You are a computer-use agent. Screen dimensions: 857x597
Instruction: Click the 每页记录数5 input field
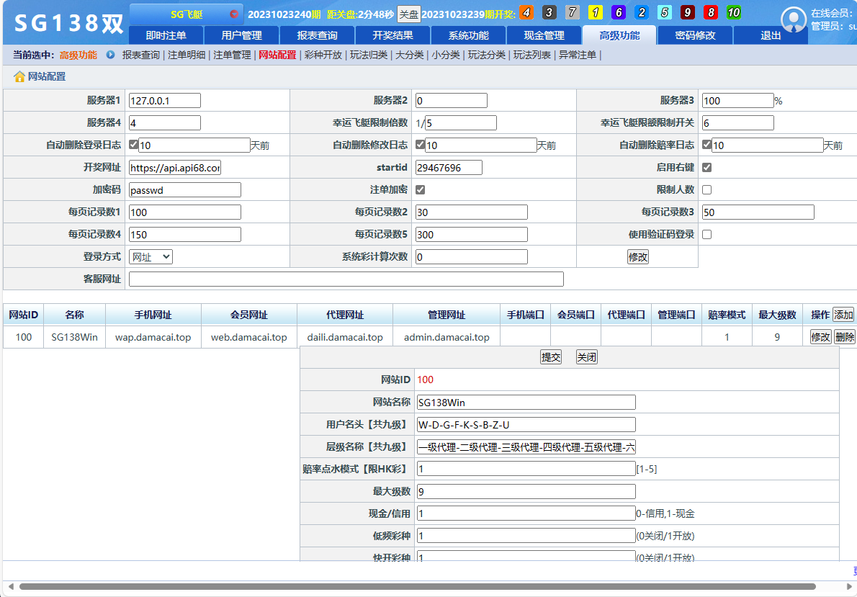471,235
